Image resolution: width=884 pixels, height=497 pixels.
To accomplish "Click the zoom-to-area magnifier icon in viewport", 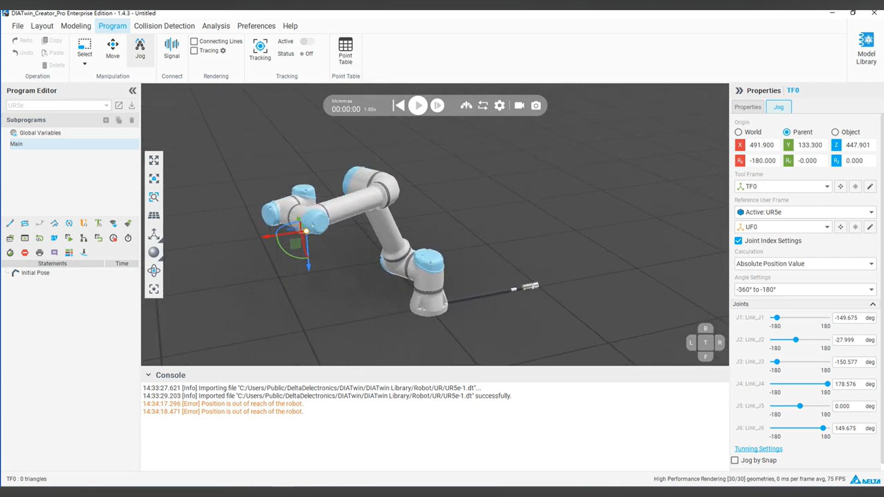I will pyautogui.click(x=154, y=197).
